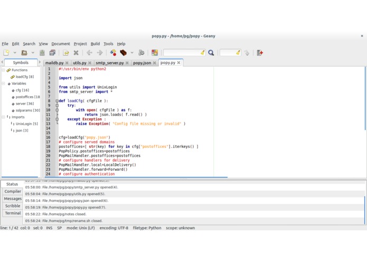Collapse the Functions node in the Symbols tree

[3, 70]
